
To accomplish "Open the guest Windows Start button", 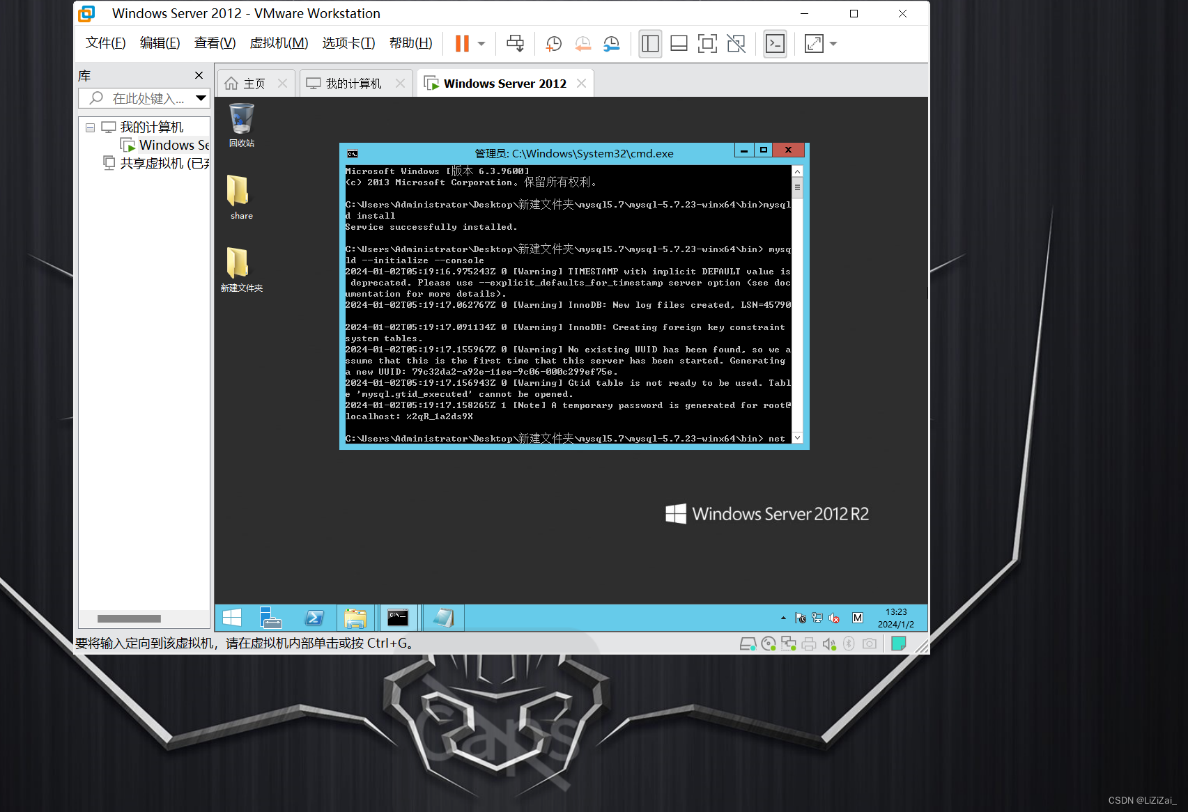I will (232, 618).
